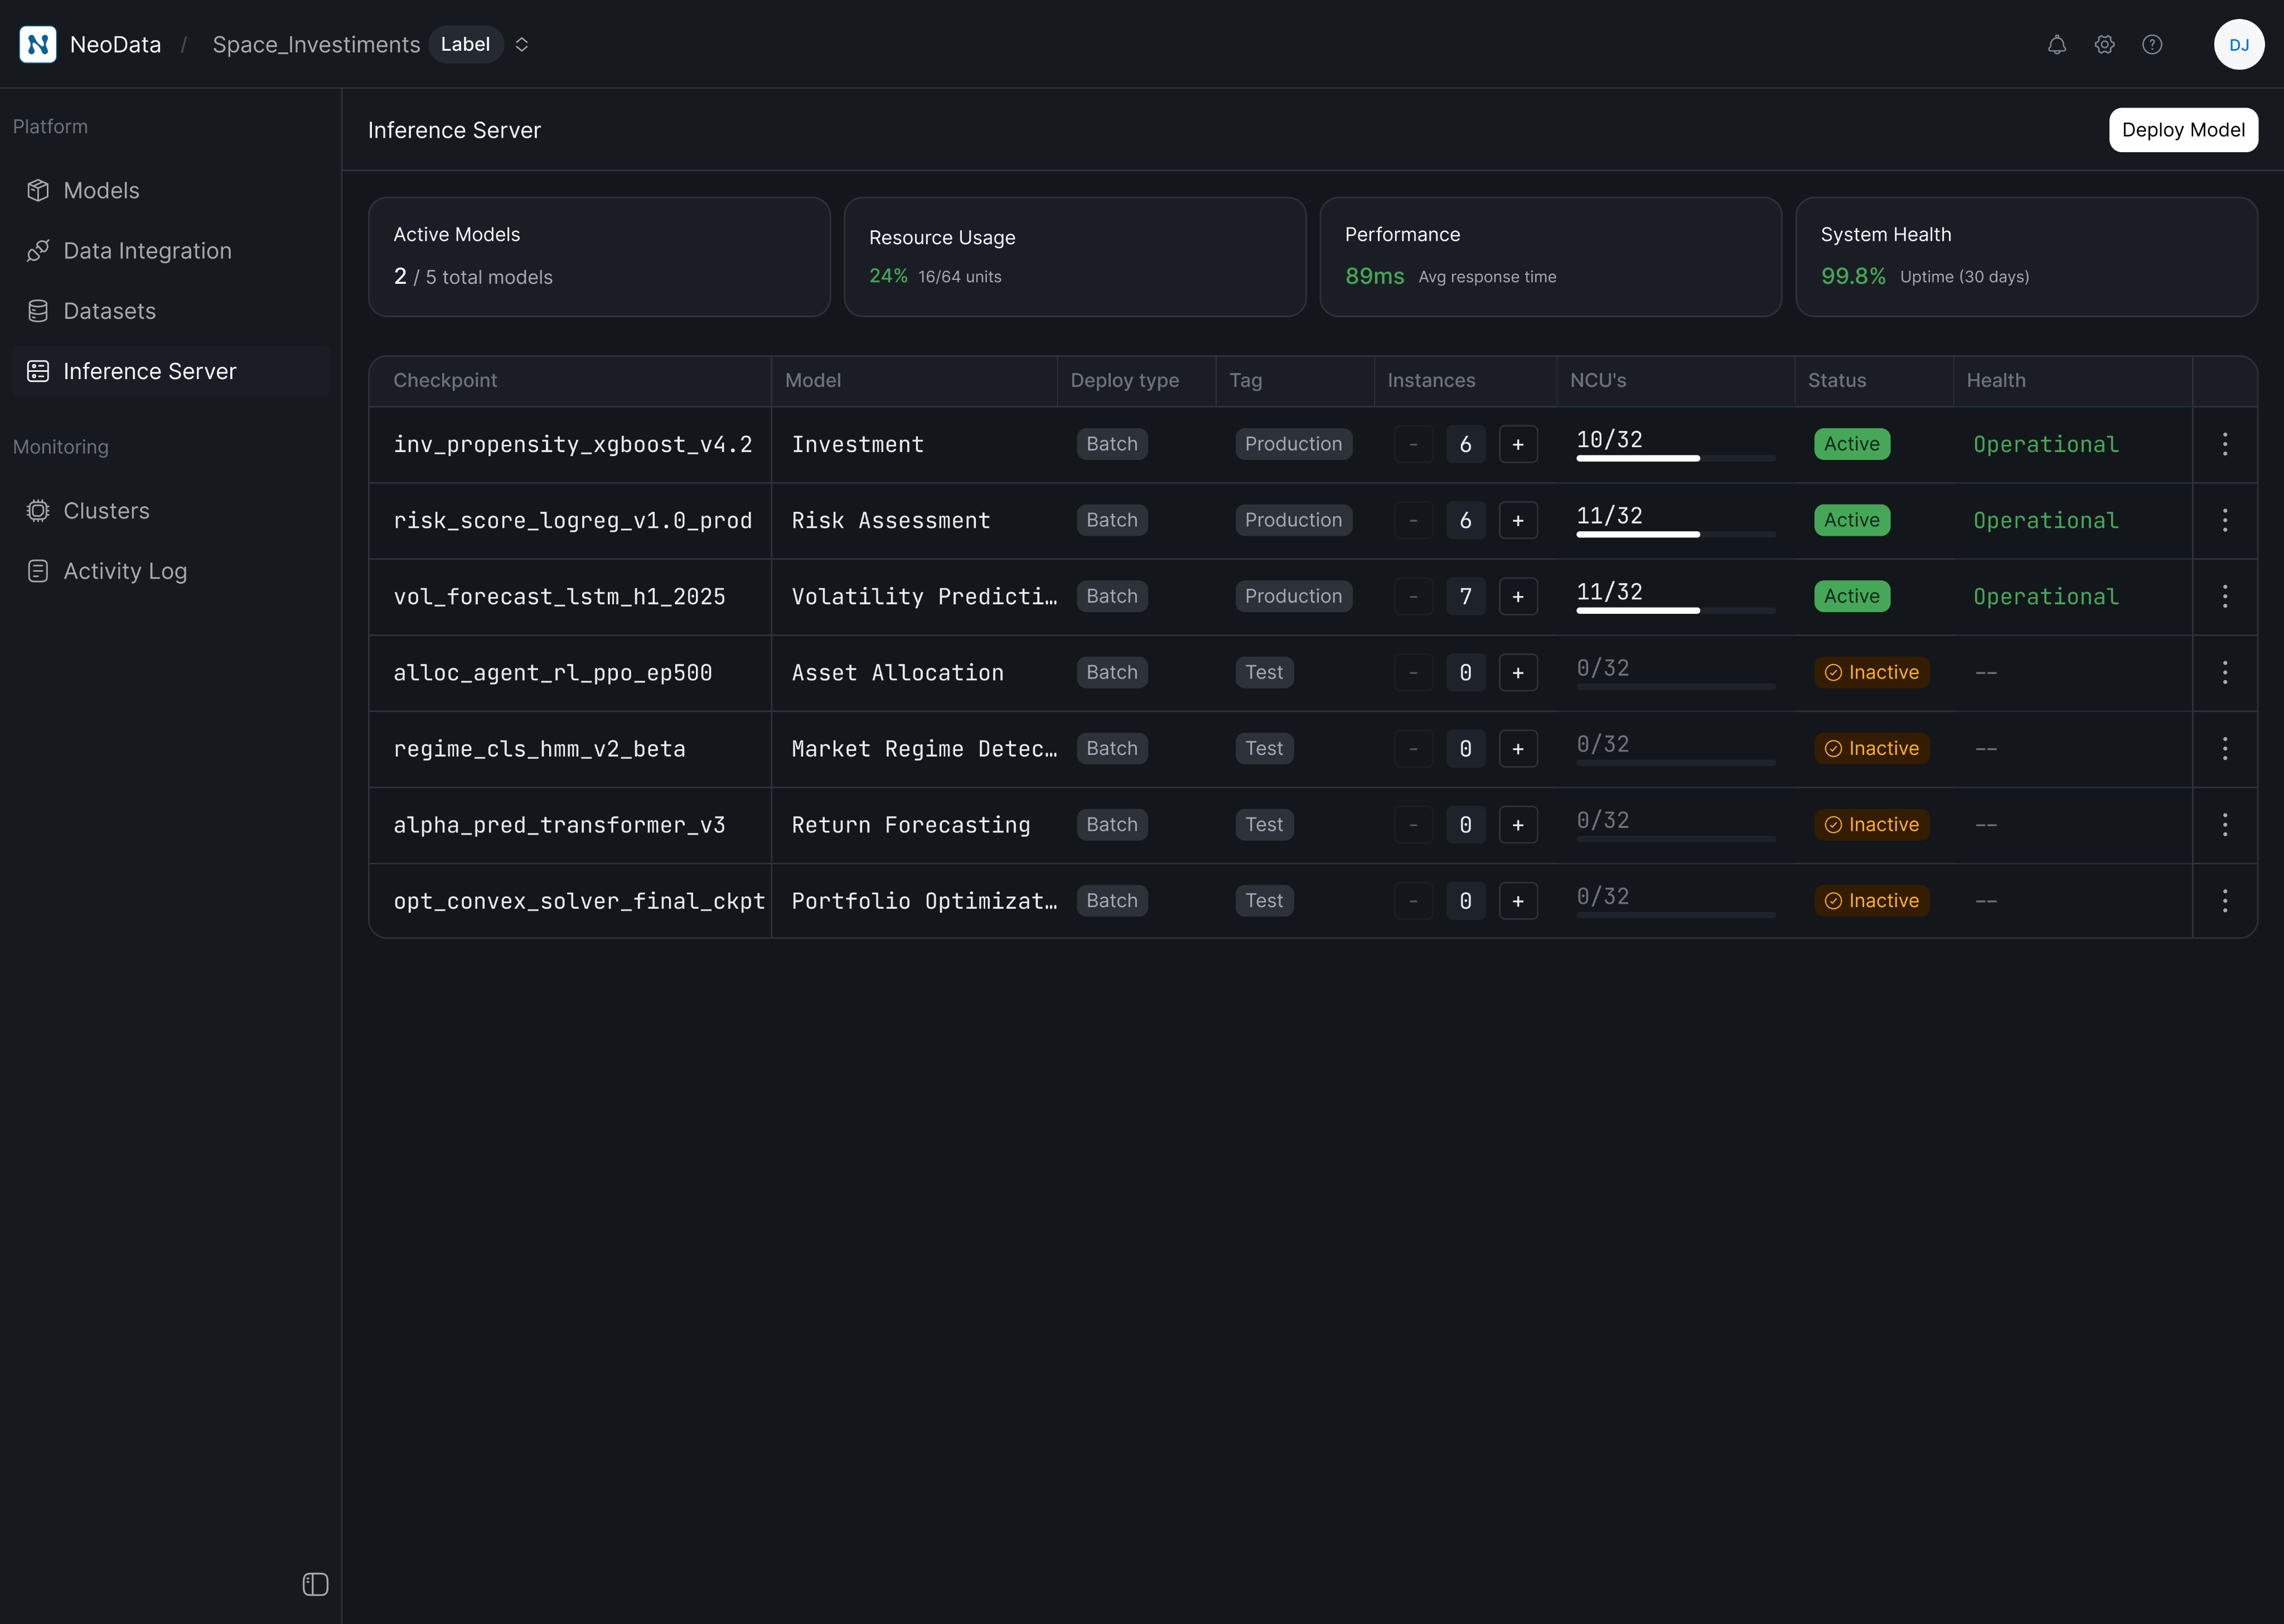Add an instance to regime_cls_hmm_v2_beta
The image size is (2284, 1624).
pyautogui.click(x=1517, y=749)
